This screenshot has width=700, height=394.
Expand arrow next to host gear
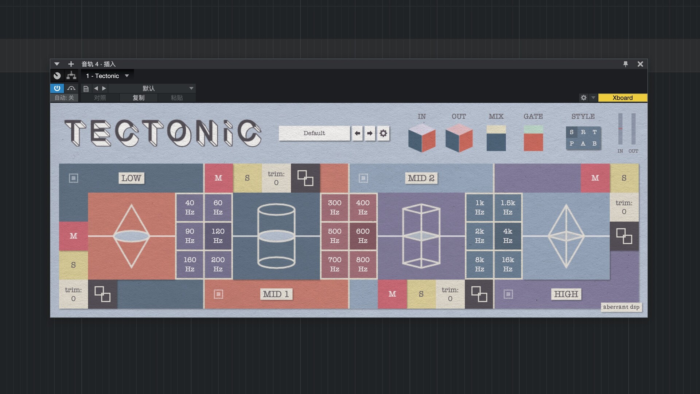point(593,98)
